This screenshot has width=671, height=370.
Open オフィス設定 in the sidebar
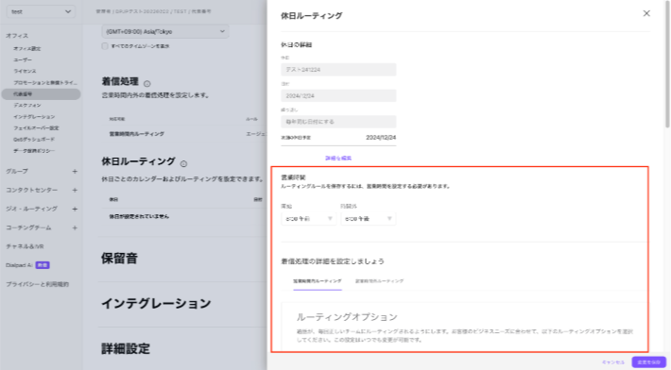point(27,49)
